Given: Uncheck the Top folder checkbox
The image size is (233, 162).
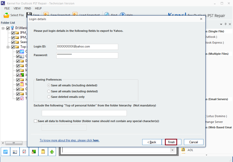Looking at the screenshot, I should [13, 47].
